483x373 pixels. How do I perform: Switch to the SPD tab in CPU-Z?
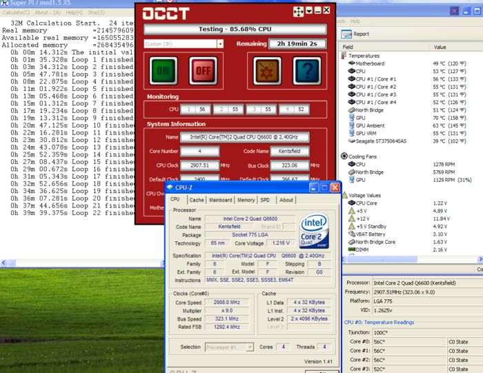[x=265, y=200]
